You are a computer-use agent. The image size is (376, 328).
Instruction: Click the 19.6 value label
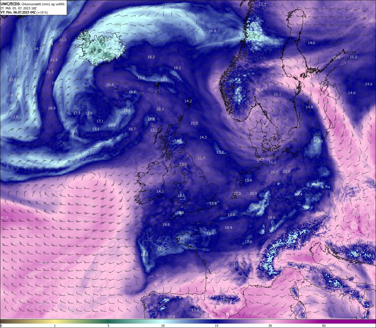pos(271,218)
